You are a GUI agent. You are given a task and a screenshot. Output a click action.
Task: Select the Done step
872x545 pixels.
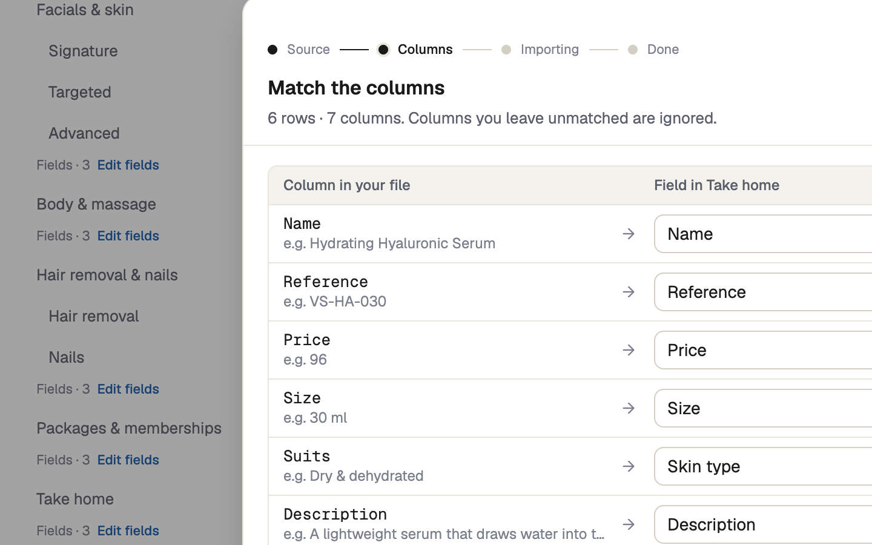click(x=653, y=49)
